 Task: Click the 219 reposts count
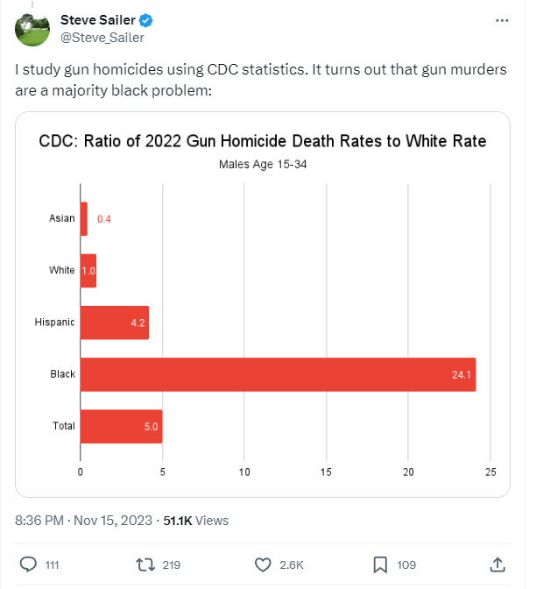point(171,565)
